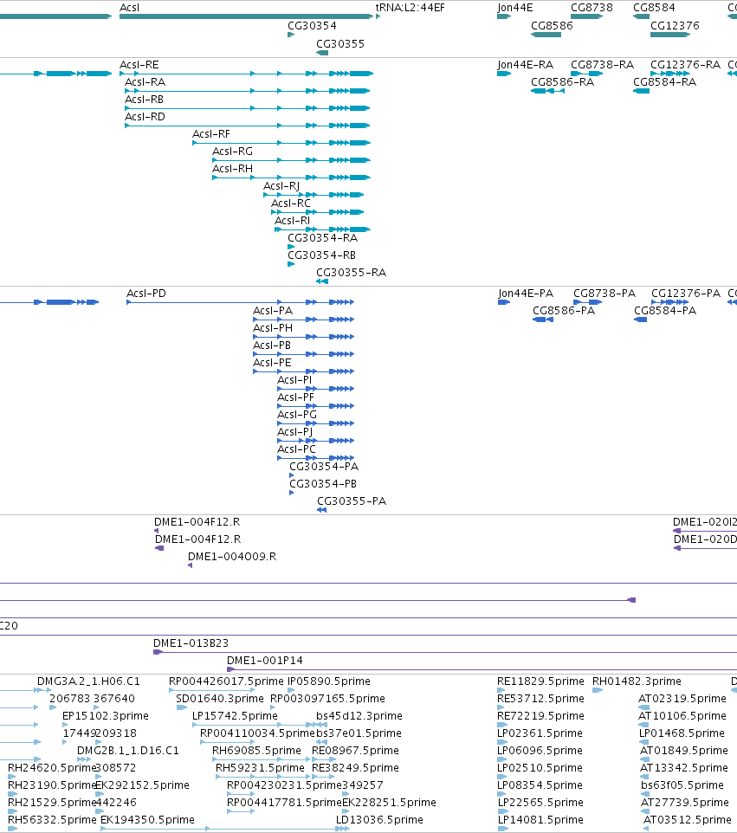Click protein CG30354-PA

tap(324, 467)
